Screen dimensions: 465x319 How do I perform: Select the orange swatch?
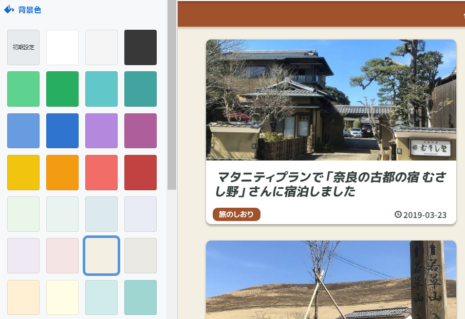tap(62, 172)
